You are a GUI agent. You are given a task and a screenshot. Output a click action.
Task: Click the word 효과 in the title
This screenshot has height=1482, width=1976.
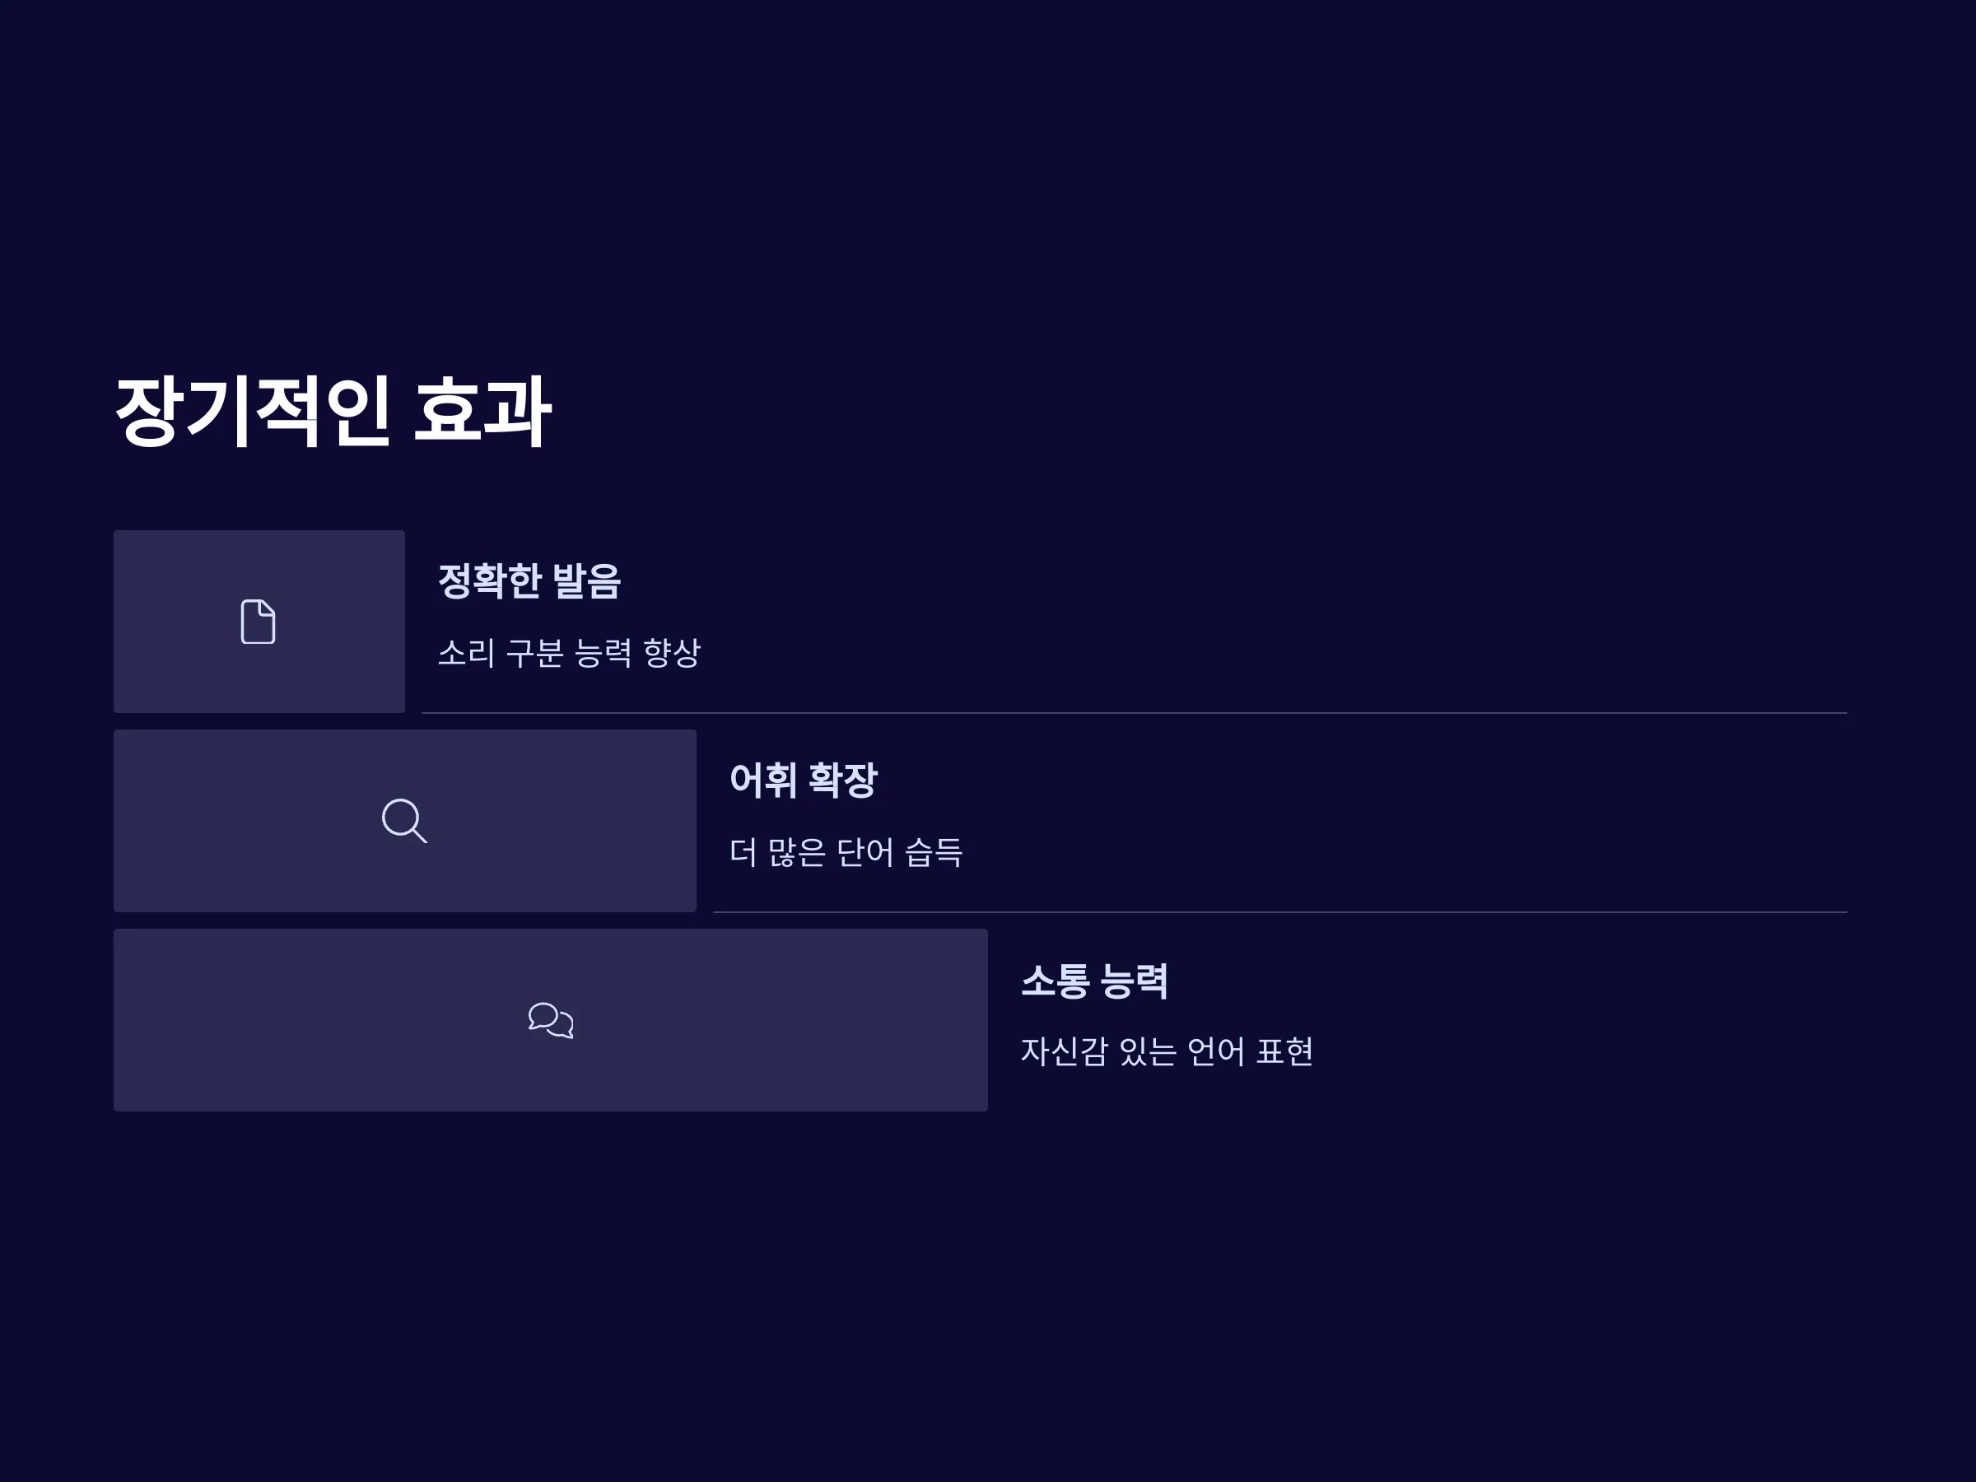[482, 412]
